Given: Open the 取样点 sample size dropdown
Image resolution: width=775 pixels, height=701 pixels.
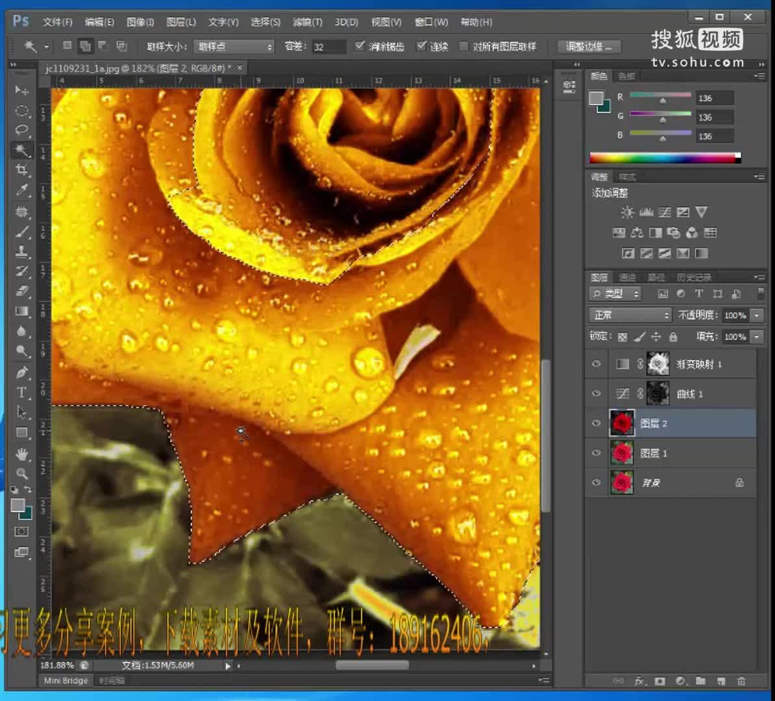Looking at the screenshot, I should 234,47.
